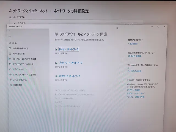This screenshot has height=132, width=176.
Task: Minimize the Windows Security window
Action: coord(152,27)
